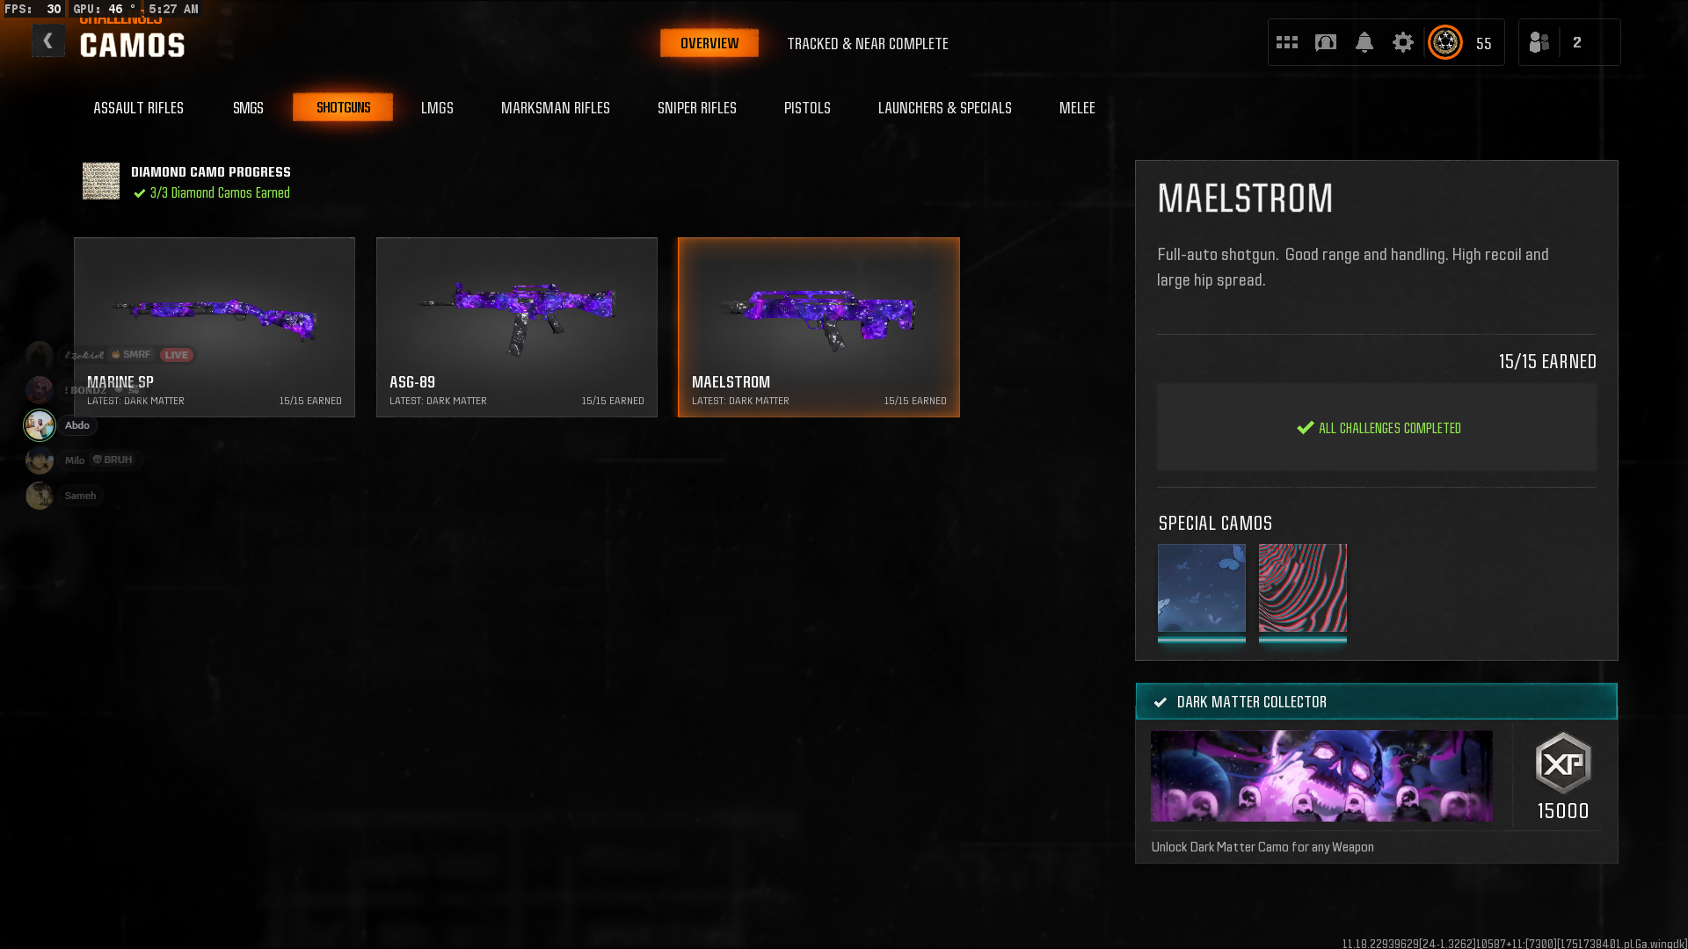Select the Overview tab
1688x949 pixels.
pyautogui.click(x=709, y=43)
